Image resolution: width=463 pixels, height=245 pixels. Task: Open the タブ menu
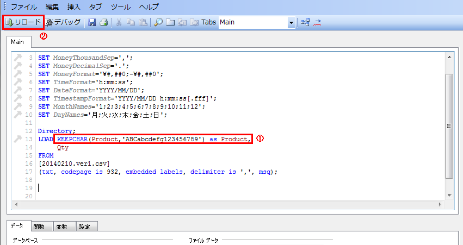[x=96, y=7]
